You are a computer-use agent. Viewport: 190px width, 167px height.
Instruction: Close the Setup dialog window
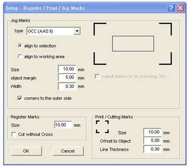point(180,8)
